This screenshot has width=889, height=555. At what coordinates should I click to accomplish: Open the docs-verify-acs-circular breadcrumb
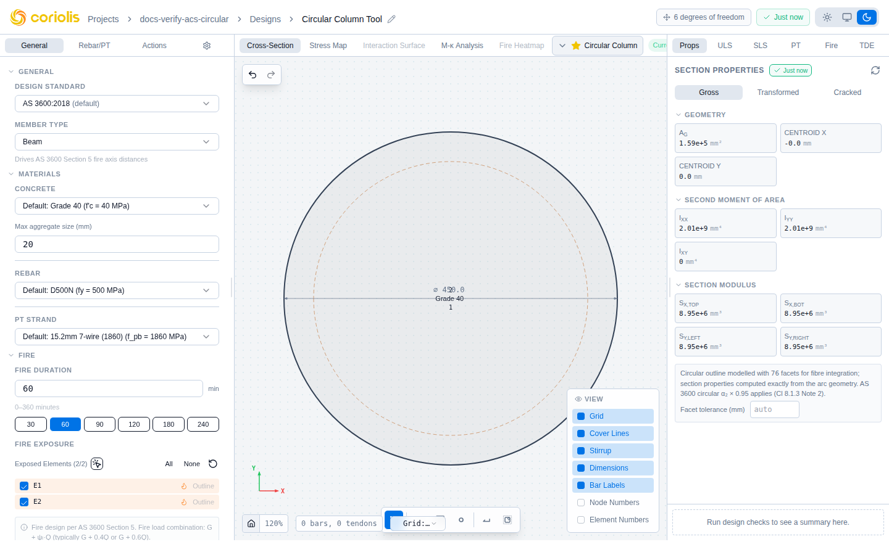pyautogui.click(x=184, y=19)
